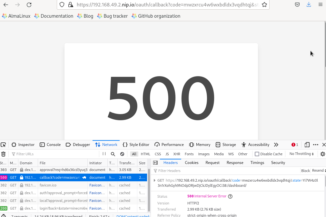Click the Block button
Screen dimensions: 326x217
(x=305, y=171)
